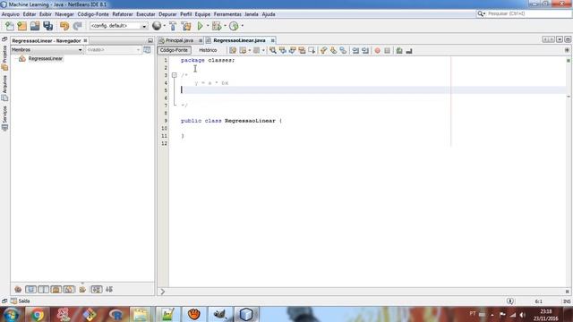Click the Profile Project icon
The height and width of the screenshot is (322, 573).
click(234, 26)
